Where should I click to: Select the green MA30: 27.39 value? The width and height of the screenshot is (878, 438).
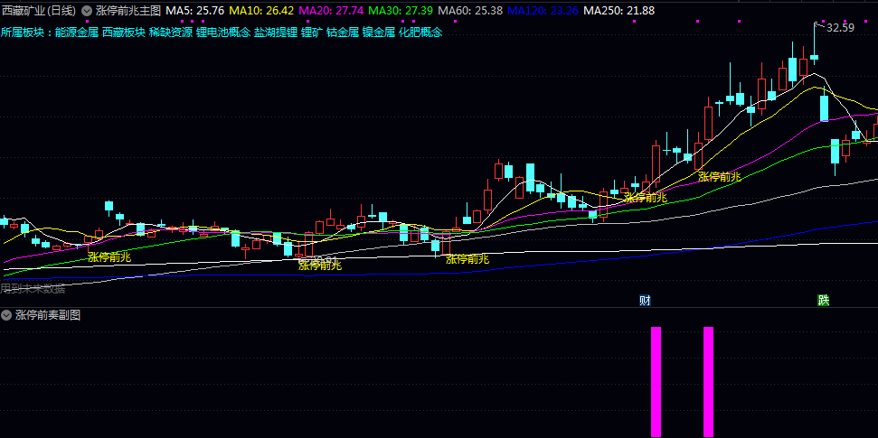tap(401, 10)
